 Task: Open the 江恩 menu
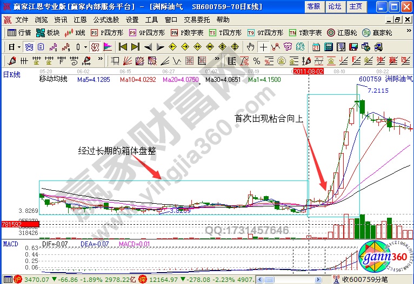coord(81,19)
